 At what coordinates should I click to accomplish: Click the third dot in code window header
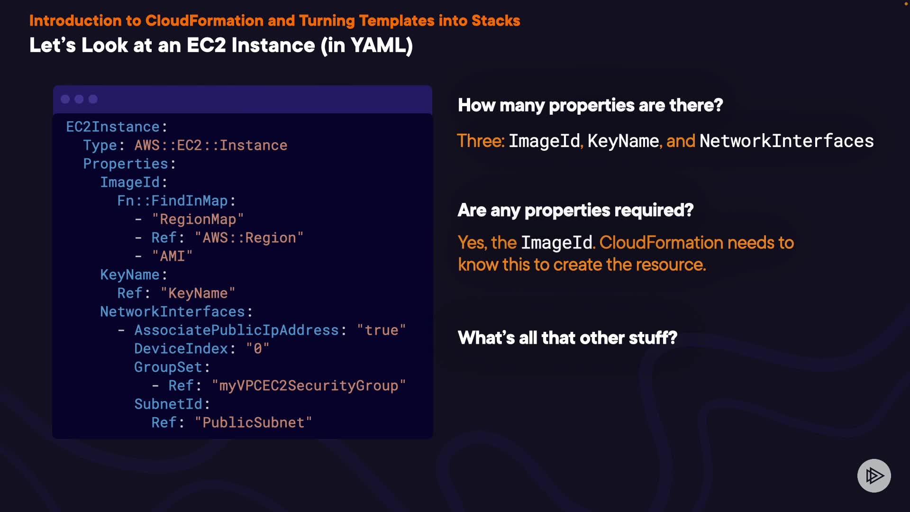point(93,99)
